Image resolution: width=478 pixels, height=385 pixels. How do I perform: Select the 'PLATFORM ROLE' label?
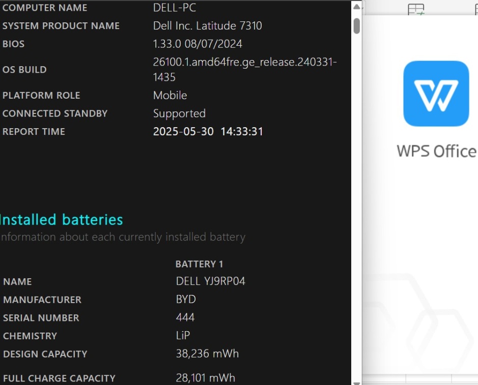41,95
